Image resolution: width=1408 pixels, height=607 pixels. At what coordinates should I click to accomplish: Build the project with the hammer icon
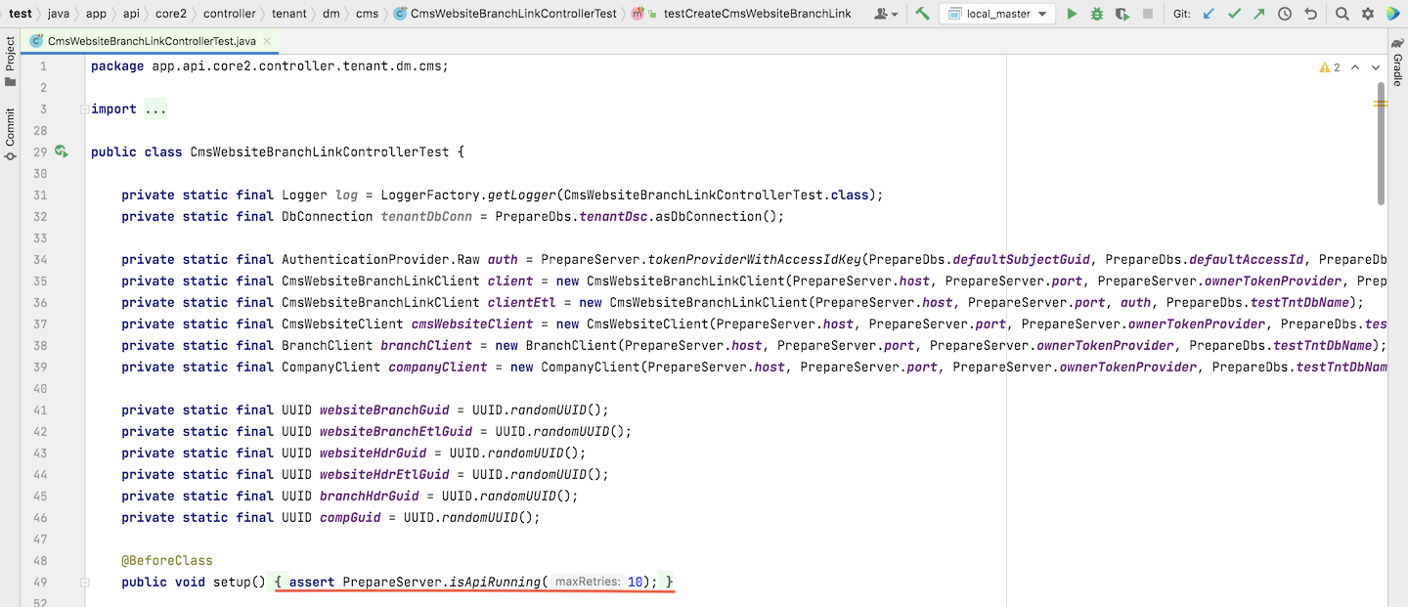click(x=922, y=14)
